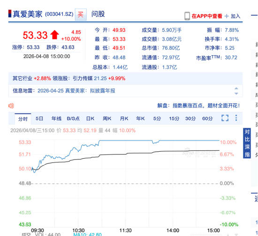Click the 市净率 value 5.25
Screen dimensions: 258x236
229,48
